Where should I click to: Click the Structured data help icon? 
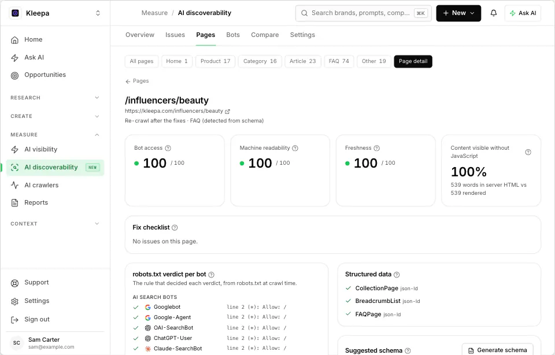coord(397,275)
